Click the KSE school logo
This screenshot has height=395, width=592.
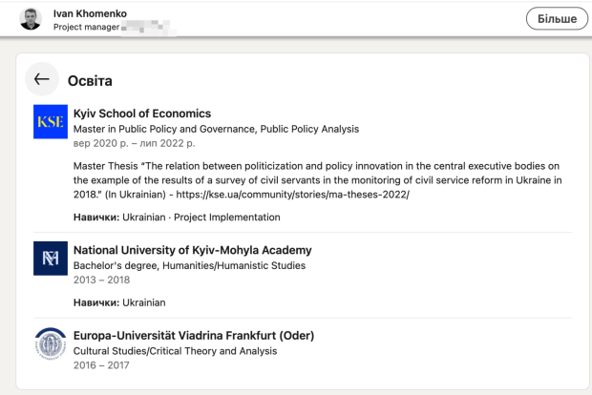[x=51, y=122]
